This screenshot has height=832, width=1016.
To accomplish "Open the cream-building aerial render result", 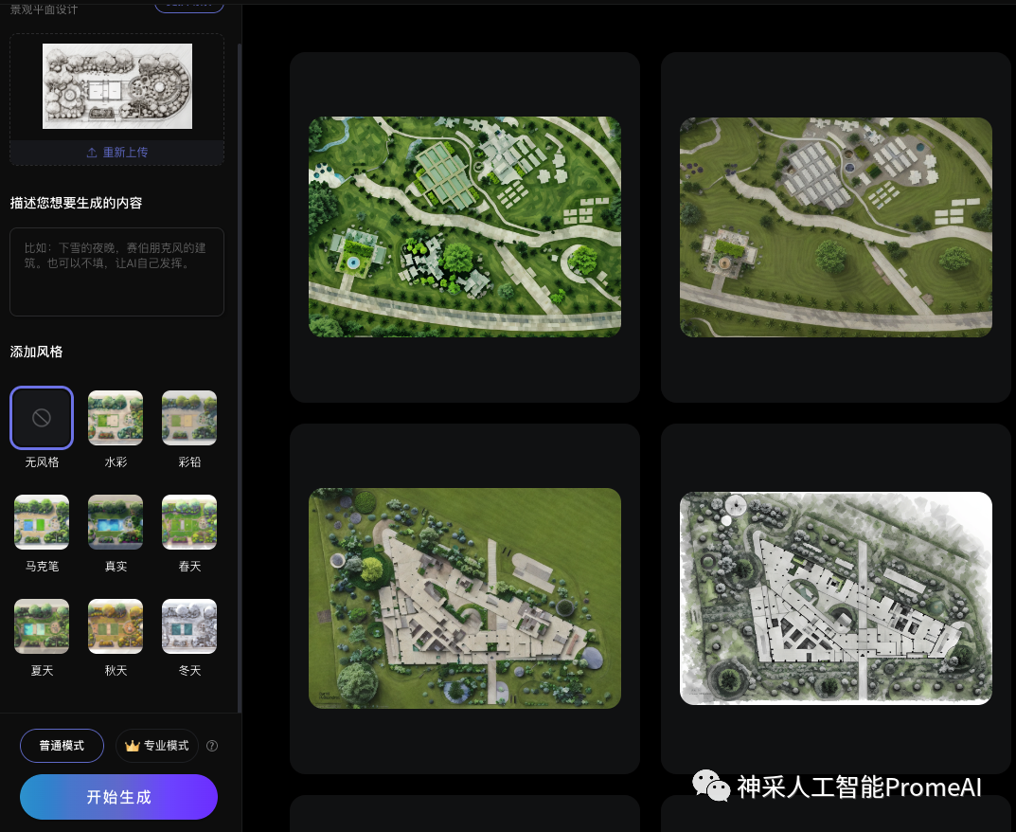I will point(465,598).
